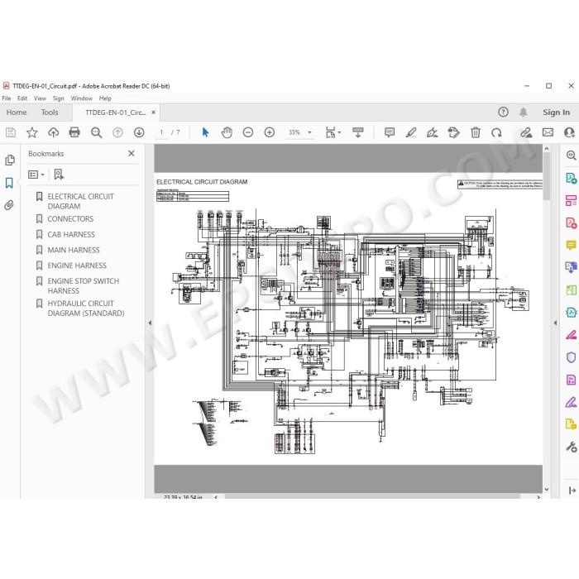The width and height of the screenshot is (579, 579).
Task: Open the File menu
Action: [7, 98]
